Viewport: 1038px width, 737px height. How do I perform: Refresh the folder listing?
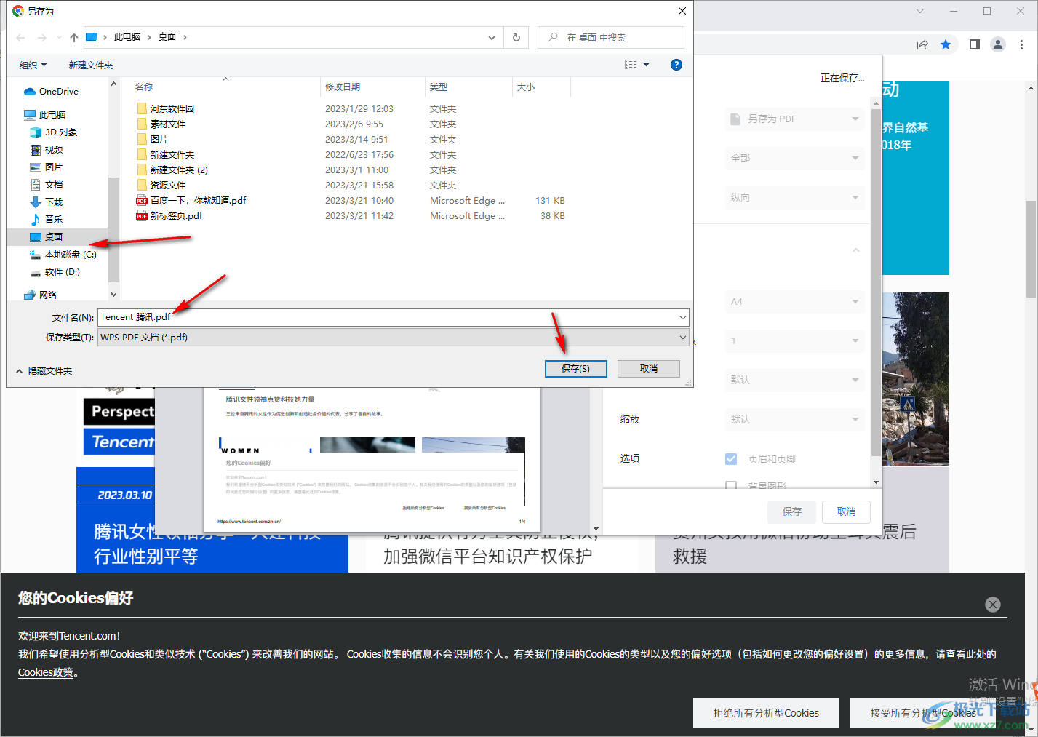tap(516, 37)
